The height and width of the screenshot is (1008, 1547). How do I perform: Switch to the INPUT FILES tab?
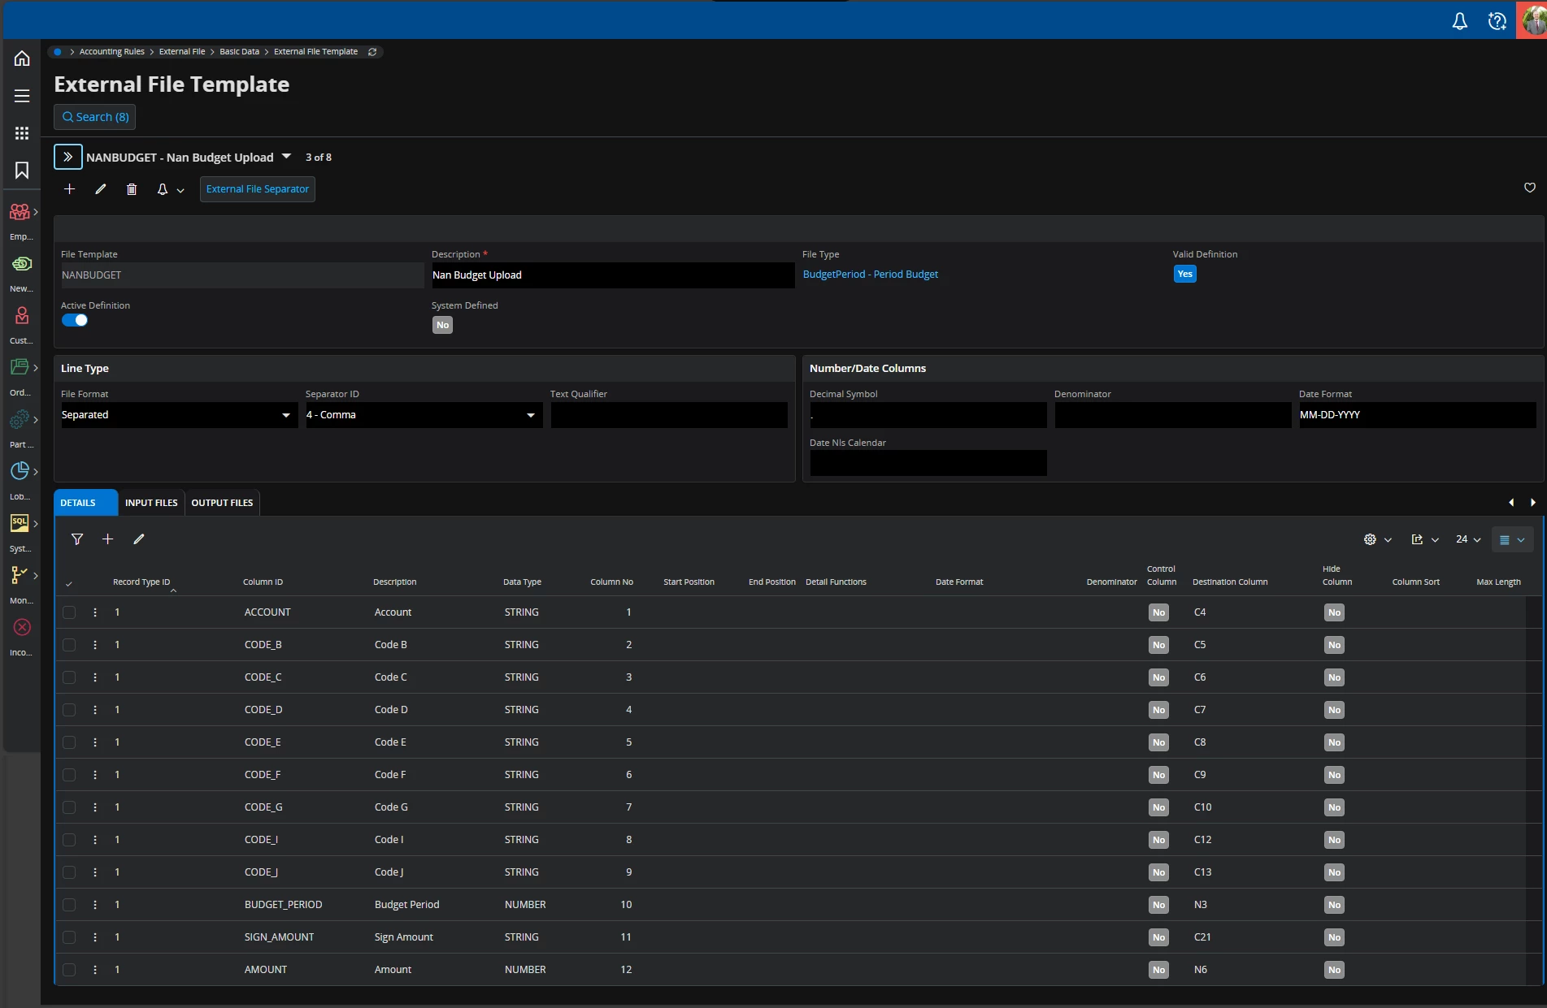151,503
